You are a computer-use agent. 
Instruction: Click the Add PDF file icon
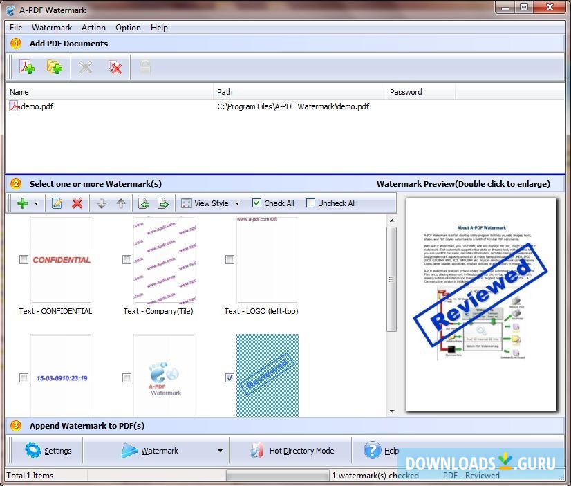point(27,67)
